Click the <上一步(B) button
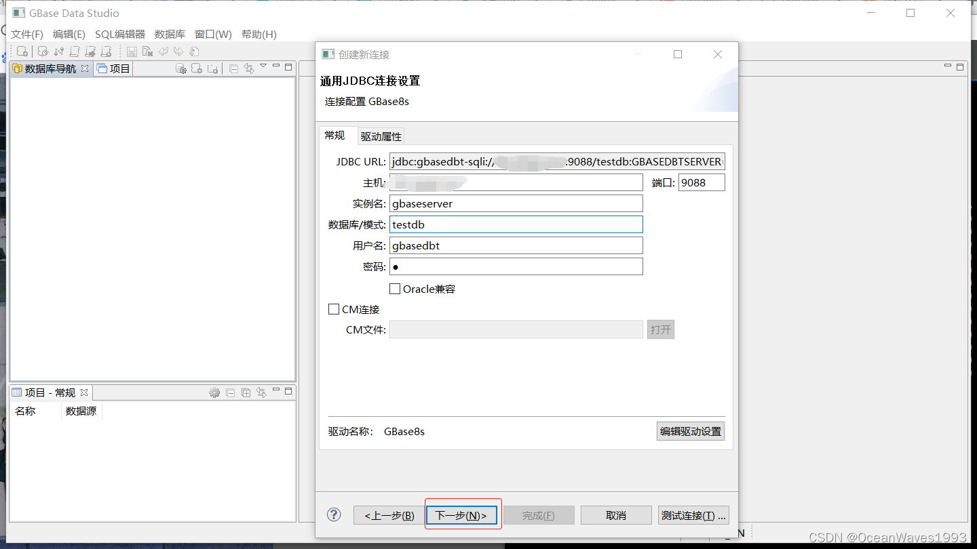 [389, 515]
